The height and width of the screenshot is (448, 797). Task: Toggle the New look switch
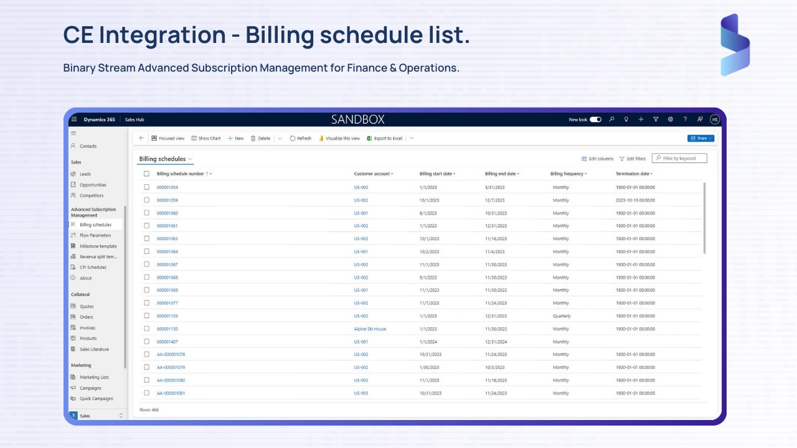point(595,119)
